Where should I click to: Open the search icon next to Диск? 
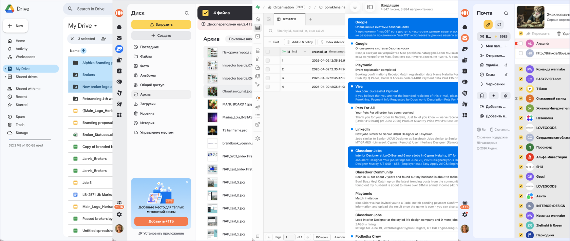[x=187, y=13]
